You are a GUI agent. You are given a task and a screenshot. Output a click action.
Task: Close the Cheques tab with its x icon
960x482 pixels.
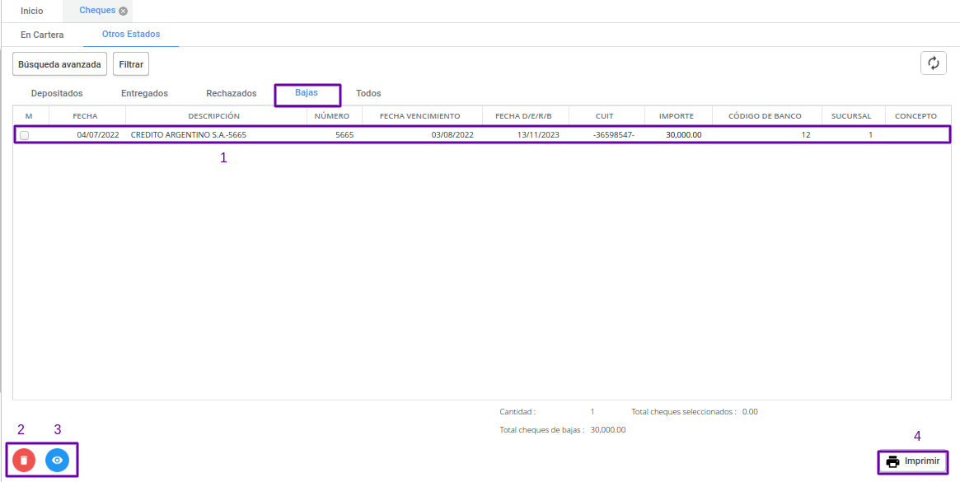click(123, 11)
